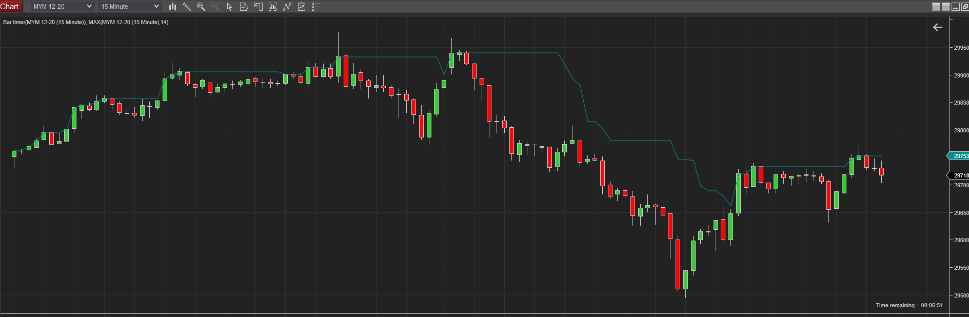Click the zoom out magnifier icon
Viewport: 969px width, 317px height.
coord(215,7)
